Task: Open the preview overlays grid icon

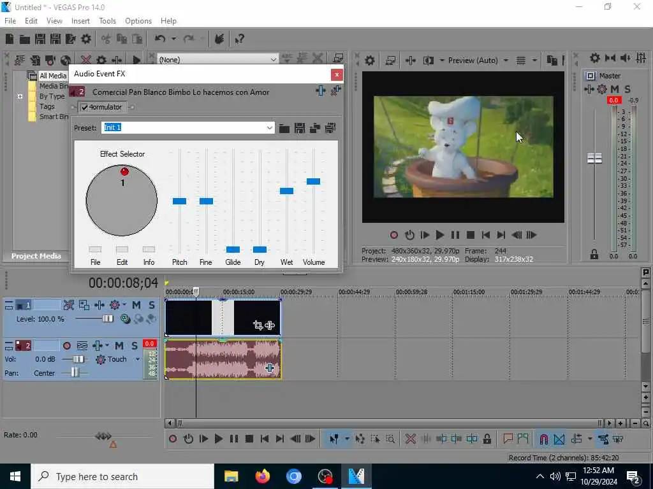Action: [520, 60]
